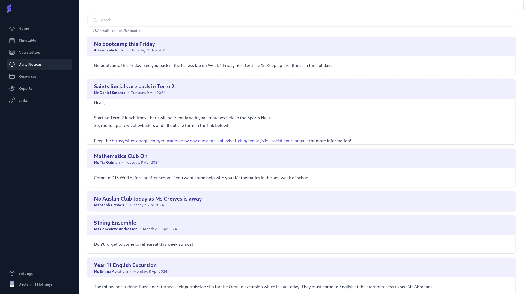The width and height of the screenshot is (524, 294).
Task: Open the Saints volleyball club tournaments link
Action: [x=210, y=141]
